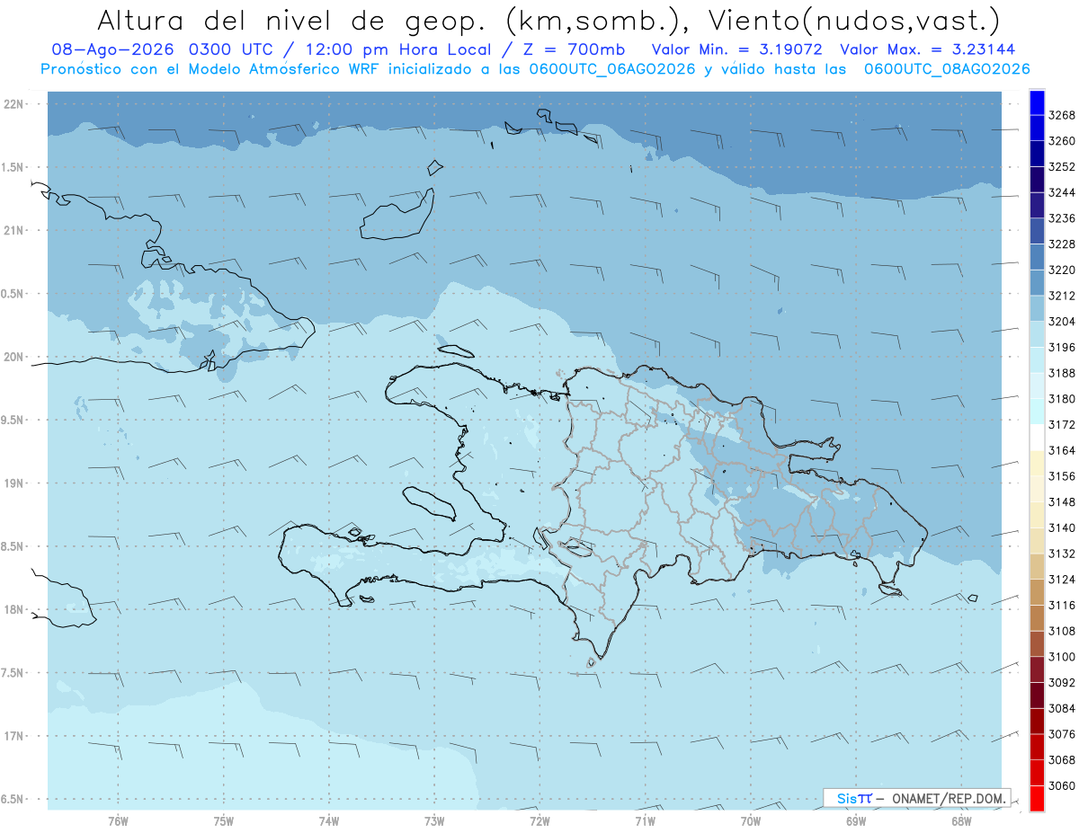
Task: Pick the swatch between 3268 and 3260
Action: [1037, 128]
